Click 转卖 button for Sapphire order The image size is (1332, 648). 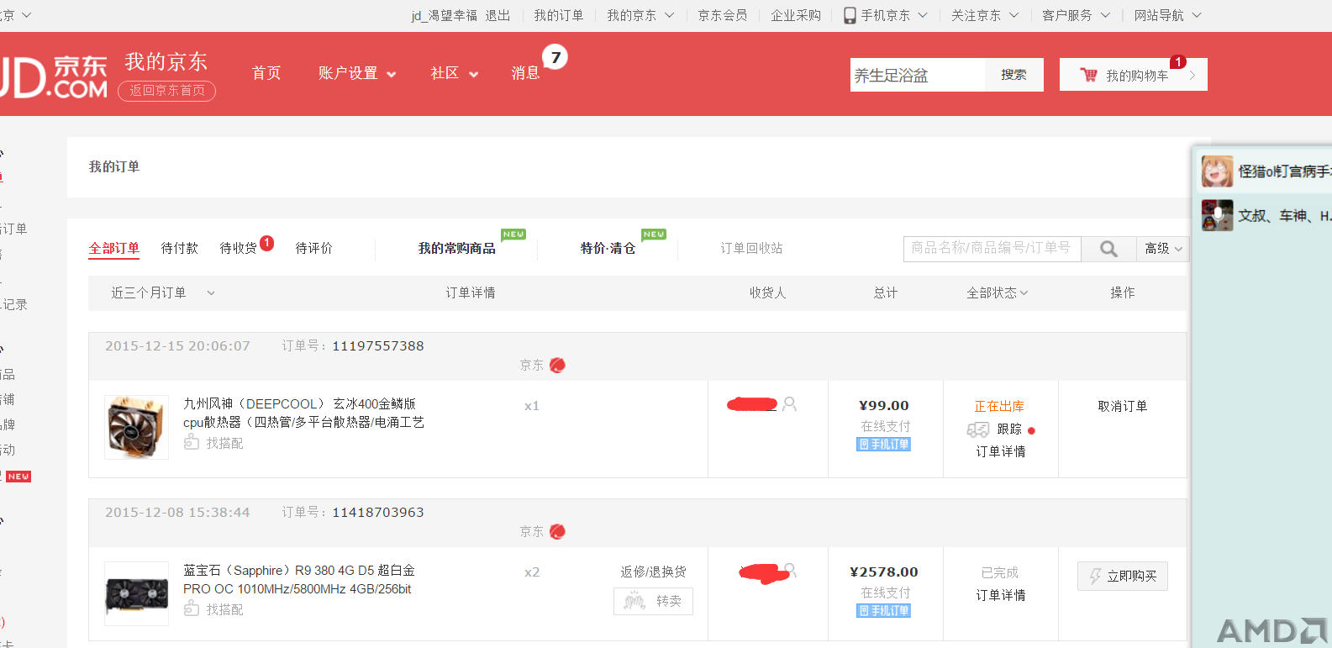[653, 601]
